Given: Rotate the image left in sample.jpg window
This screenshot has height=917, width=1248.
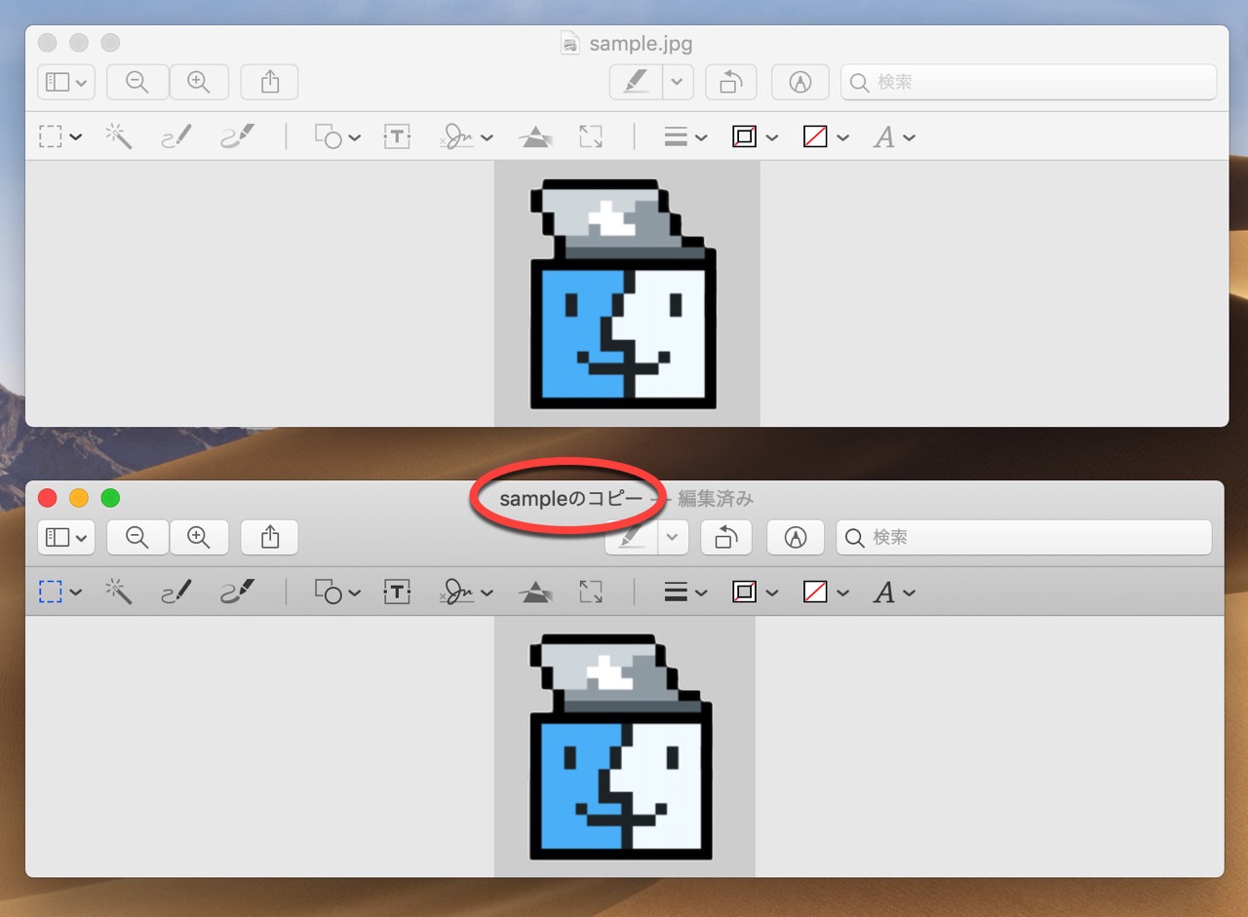Looking at the screenshot, I should click(730, 83).
